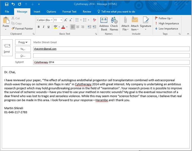
Task: Apply a numbered list
Action: [x=85, y=20]
